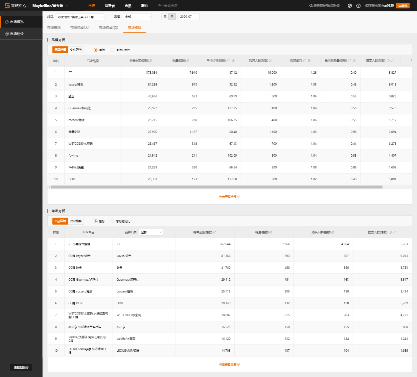
Task: Open the 类目 category dropdown
Action: [x=80, y=17]
